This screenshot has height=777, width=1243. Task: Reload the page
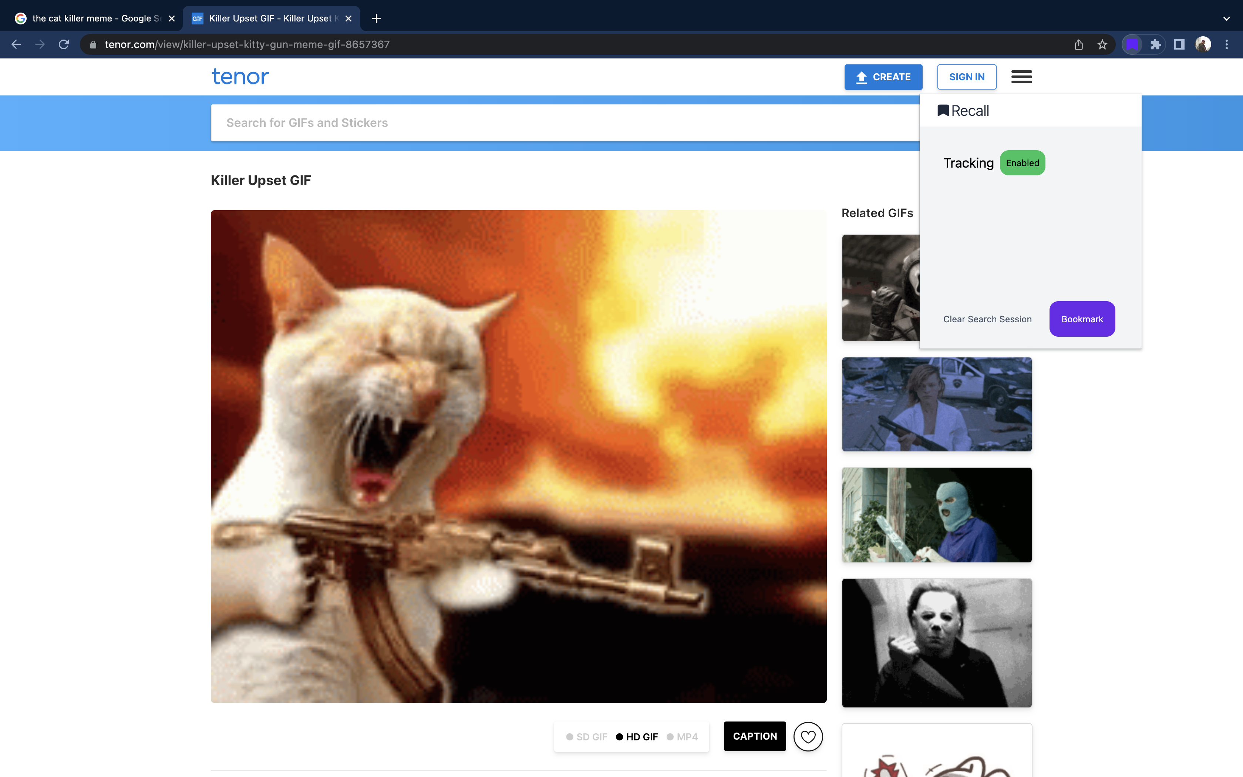coord(64,45)
